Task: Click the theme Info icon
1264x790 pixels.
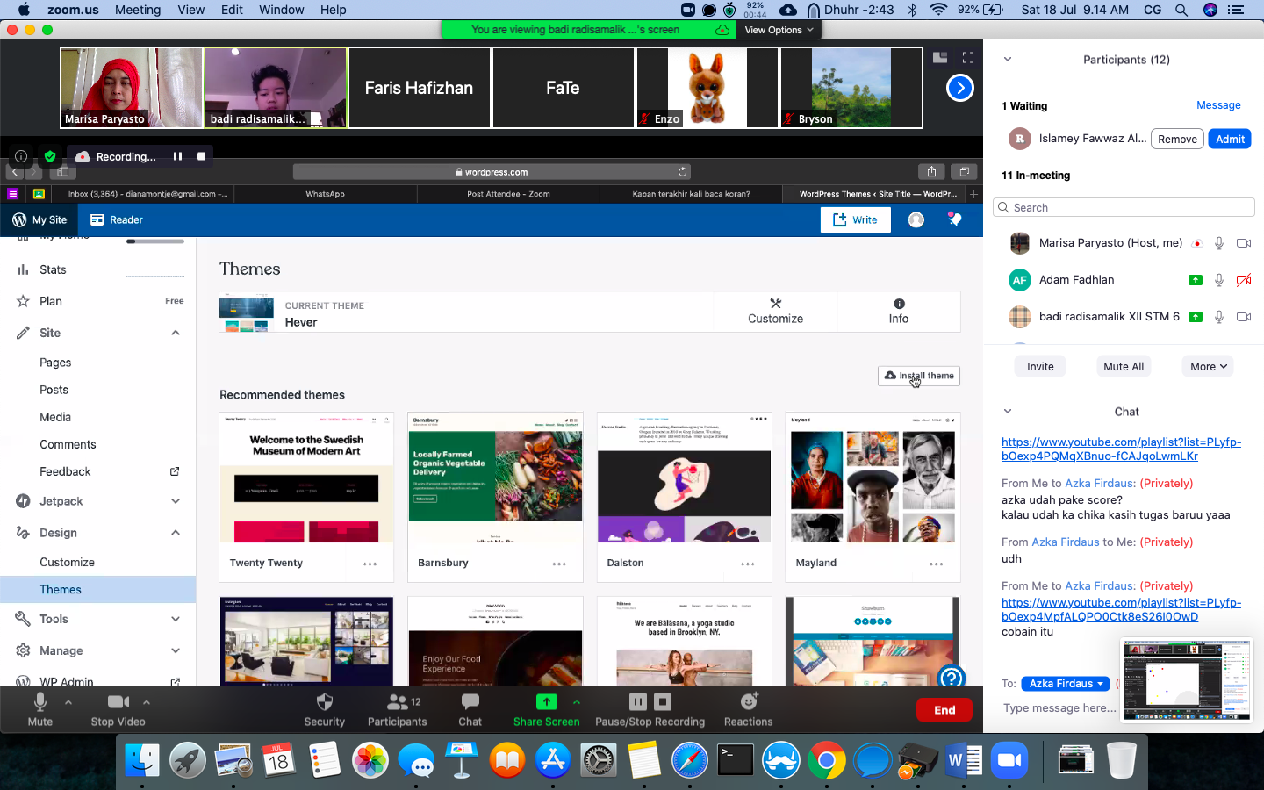Action: 899,303
